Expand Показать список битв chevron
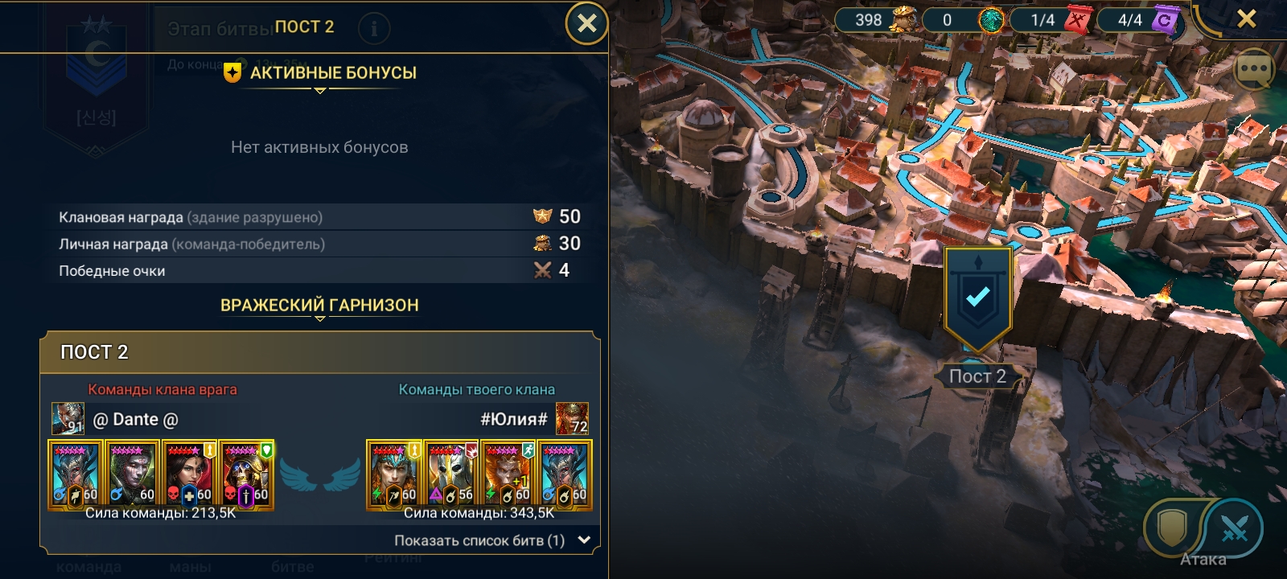The image size is (1287, 579). [585, 540]
